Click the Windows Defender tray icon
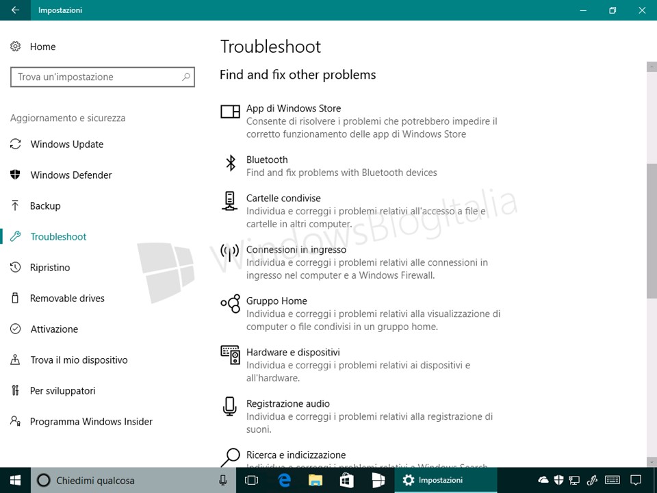The width and height of the screenshot is (657, 493). pos(558,479)
